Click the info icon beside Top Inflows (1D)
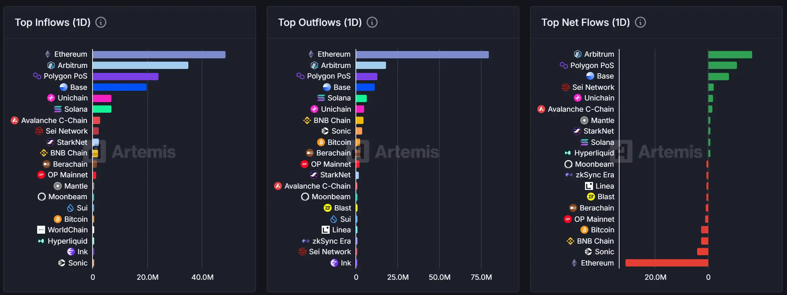The height and width of the screenshot is (295, 787). click(101, 22)
